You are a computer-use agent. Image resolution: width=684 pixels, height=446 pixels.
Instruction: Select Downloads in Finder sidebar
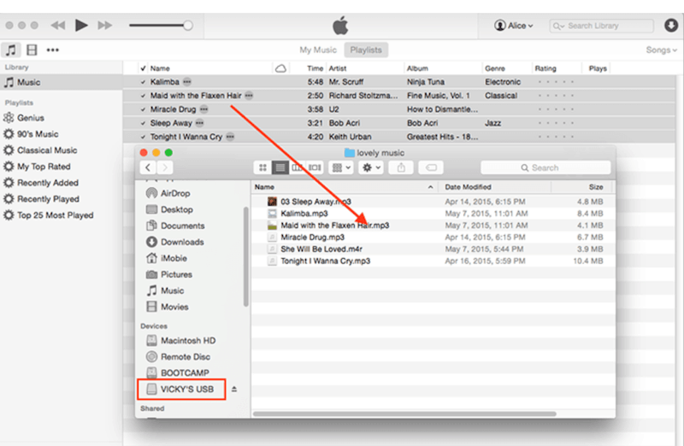[181, 242]
